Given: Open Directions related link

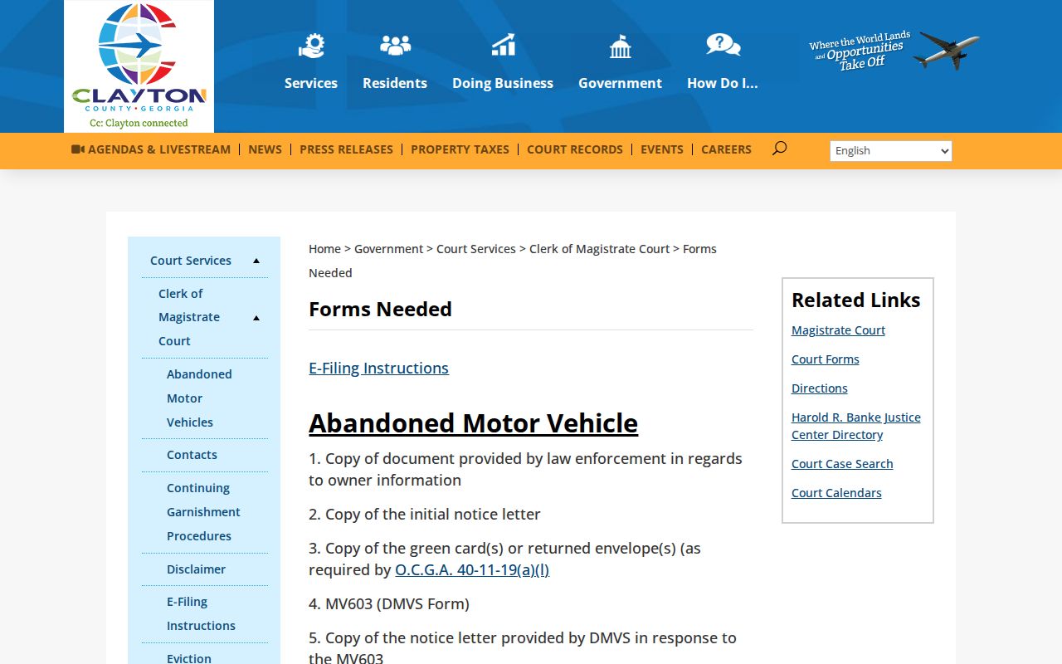Looking at the screenshot, I should (820, 388).
